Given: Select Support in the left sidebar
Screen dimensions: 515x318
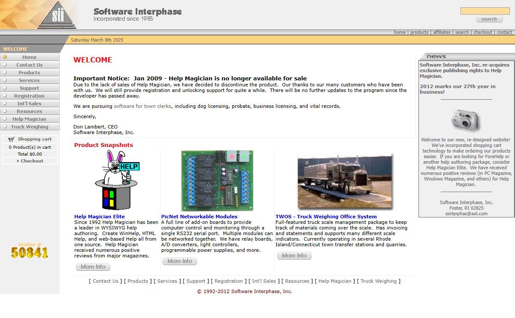Looking at the screenshot, I should pos(30,88).
